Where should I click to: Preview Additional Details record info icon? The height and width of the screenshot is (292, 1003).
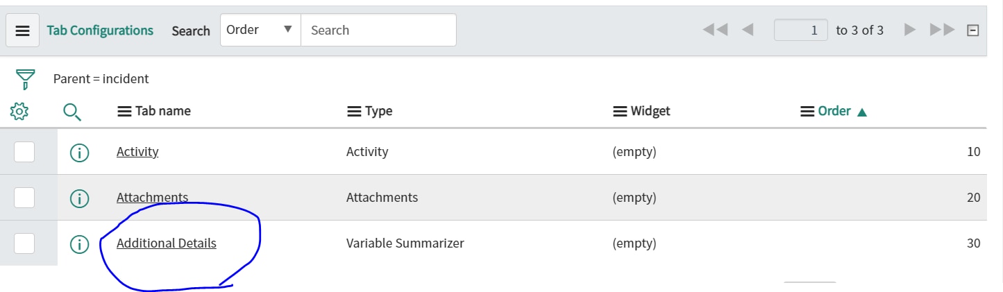coord(80,244)
